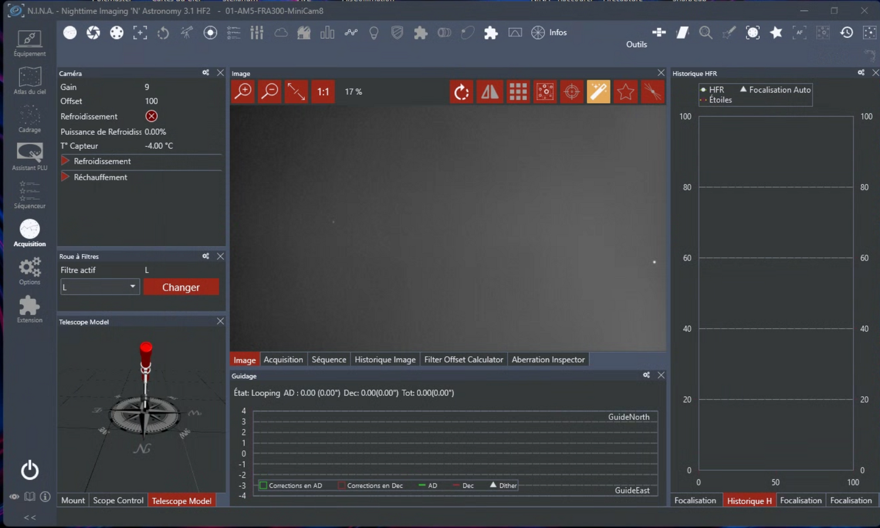Fit the image to the view with diagonal arrows
880x528 pixels.
[x=296, y=91]
